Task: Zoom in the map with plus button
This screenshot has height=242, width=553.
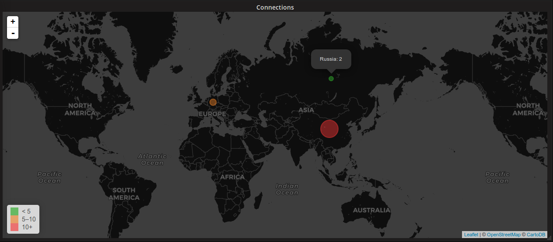Action: tap(13, 21)
